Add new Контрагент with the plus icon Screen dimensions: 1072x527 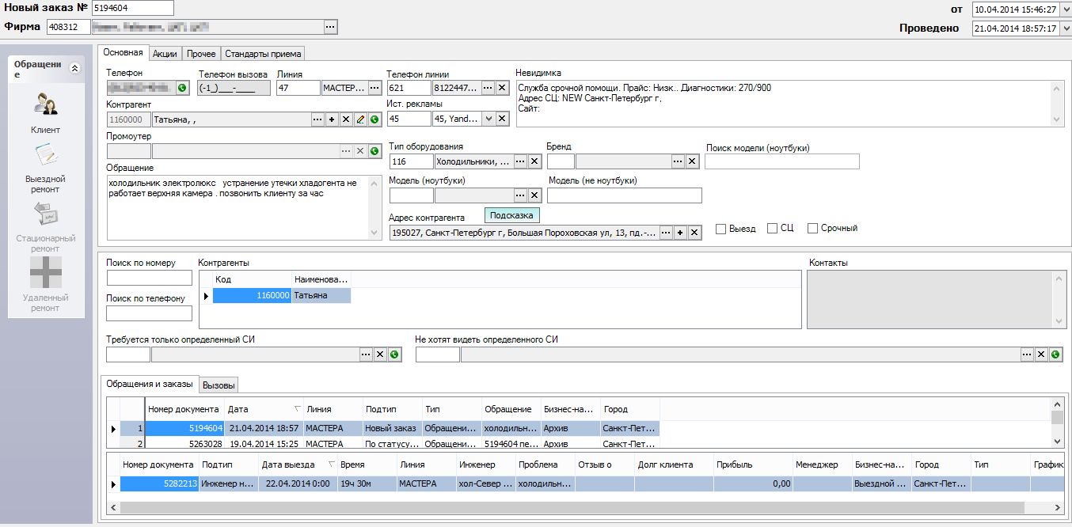(332, 119)
